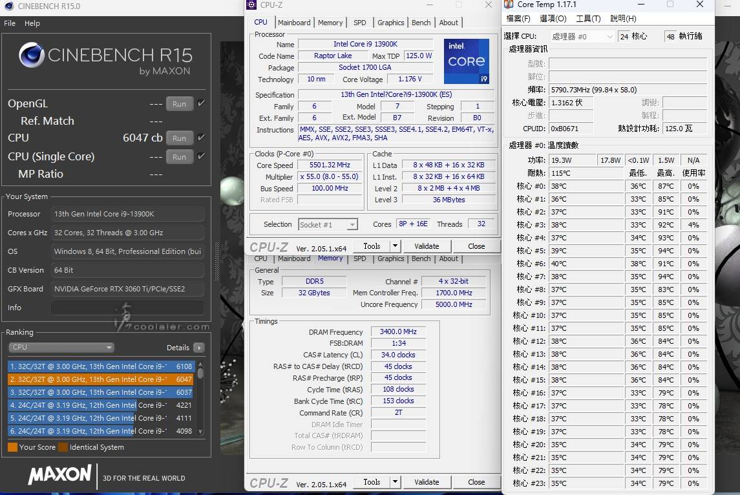The height and width of the screenshot is (495, 740).
Task: Click the Core Temp title bar icon
Action: 509,5
